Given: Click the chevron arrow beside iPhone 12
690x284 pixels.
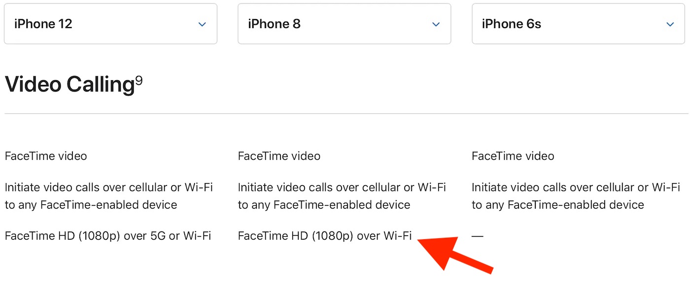Looking at the screenshot, I should coord(202,24).
